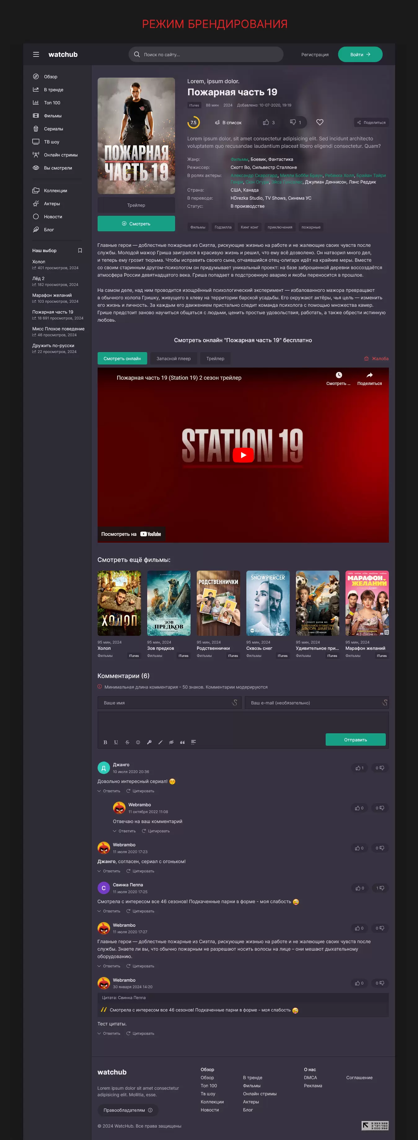Expand Ответить under Тест цитаты comment

pos(109,1033)
